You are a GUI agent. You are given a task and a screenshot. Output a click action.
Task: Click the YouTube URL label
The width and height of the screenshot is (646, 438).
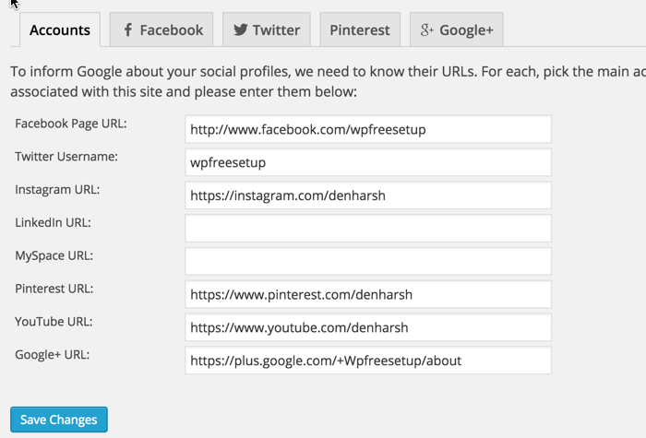point(53,322)
